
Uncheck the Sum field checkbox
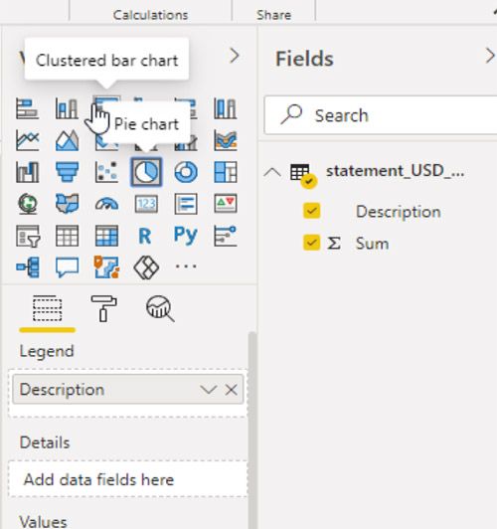[311, 243]
